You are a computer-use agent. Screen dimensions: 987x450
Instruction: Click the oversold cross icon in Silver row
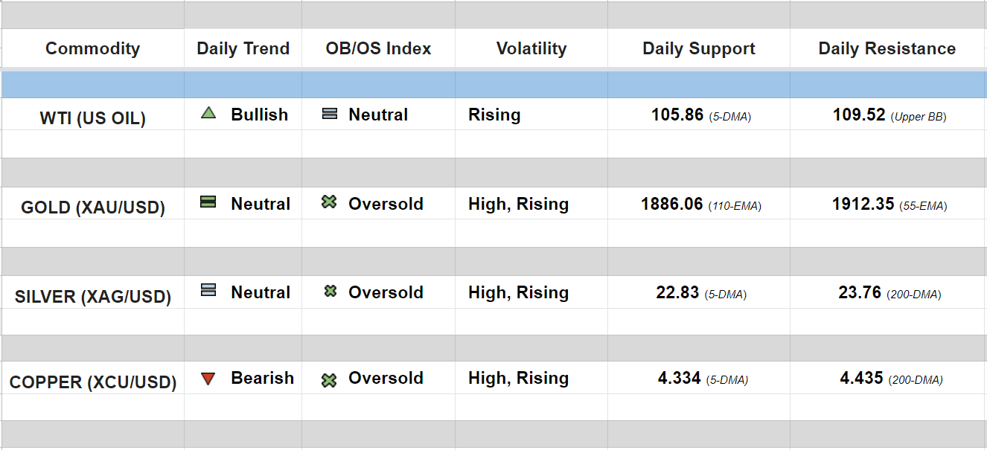point(330,292)
